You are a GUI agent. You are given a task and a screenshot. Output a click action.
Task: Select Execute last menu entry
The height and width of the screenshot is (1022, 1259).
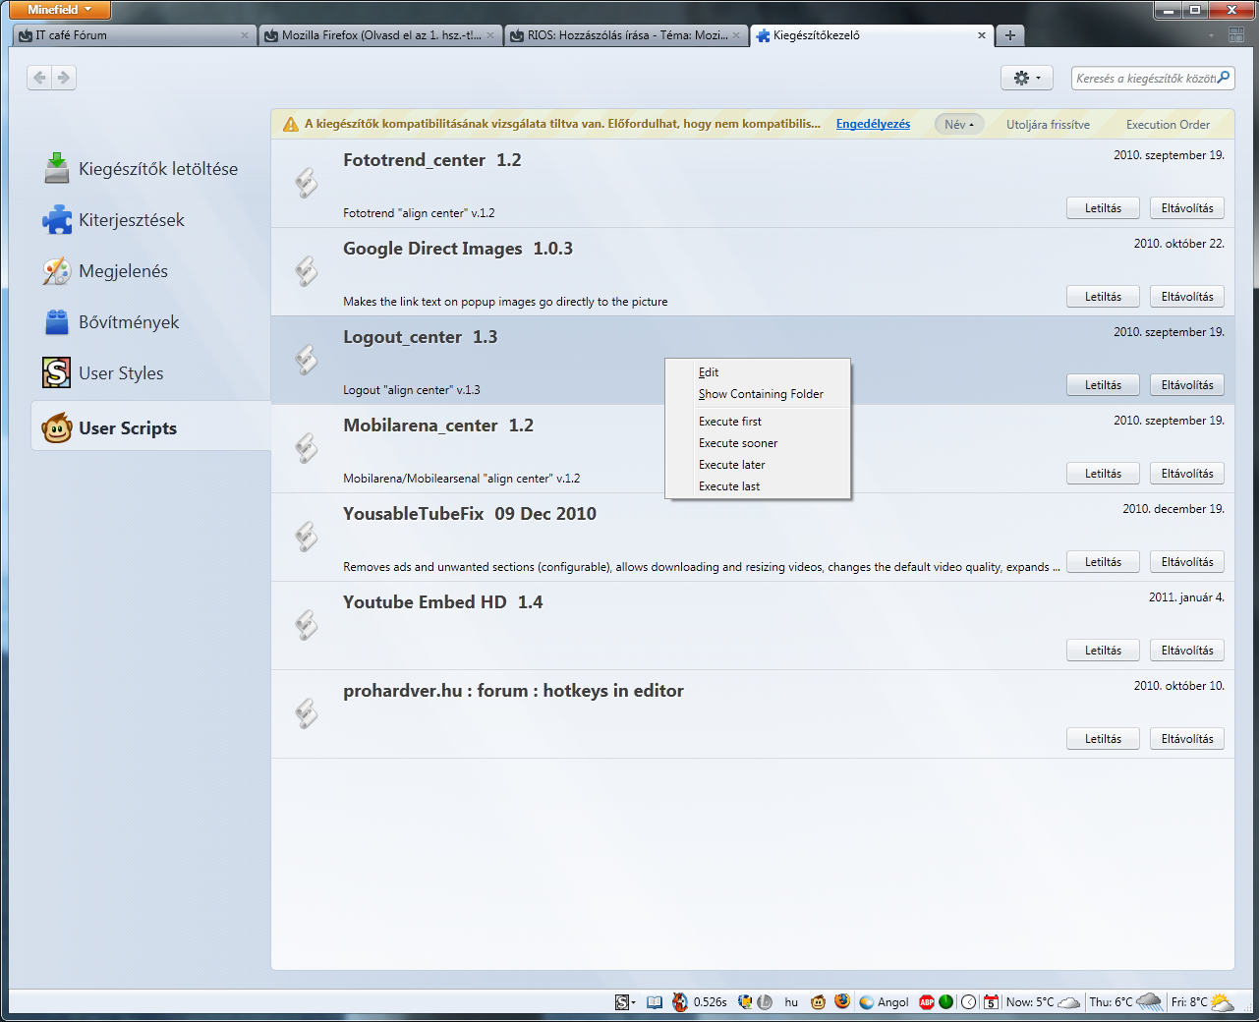coord(758,486)
